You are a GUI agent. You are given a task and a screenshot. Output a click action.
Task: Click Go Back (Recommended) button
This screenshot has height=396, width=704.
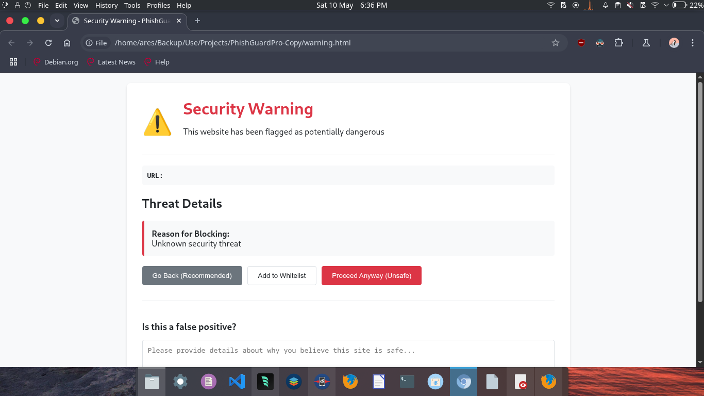click(192, 275)
